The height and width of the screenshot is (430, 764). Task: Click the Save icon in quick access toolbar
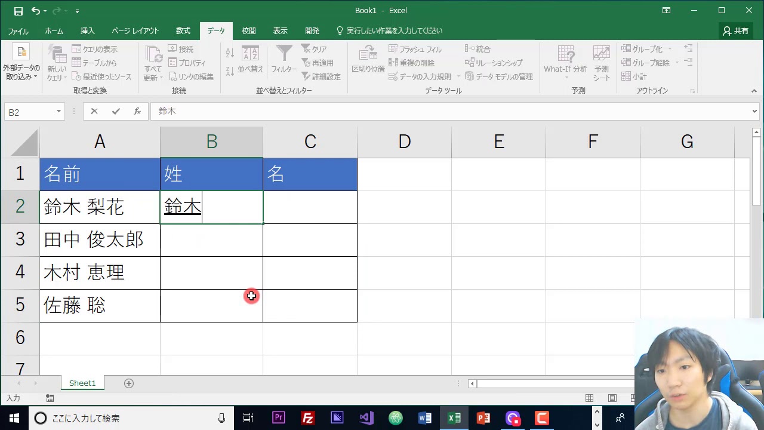[x=18, y=11]
